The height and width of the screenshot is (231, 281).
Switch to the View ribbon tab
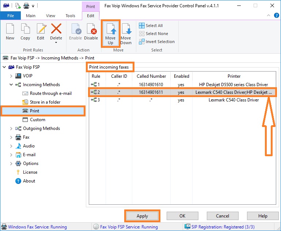point(50,16)
